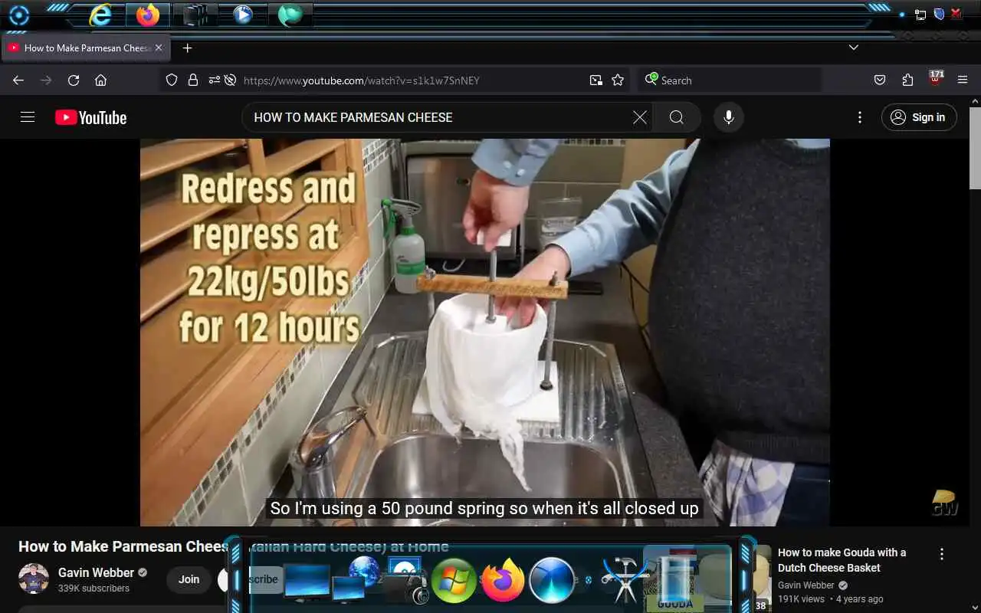Viewport: 981px width, 613px height.
Task: Open Windows Media Player from the top taskbar
Action: [243, 15]
